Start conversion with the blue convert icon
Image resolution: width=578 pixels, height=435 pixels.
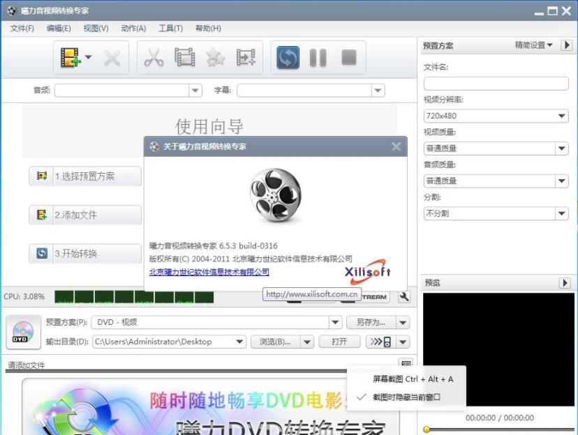[x=288, y=57]
